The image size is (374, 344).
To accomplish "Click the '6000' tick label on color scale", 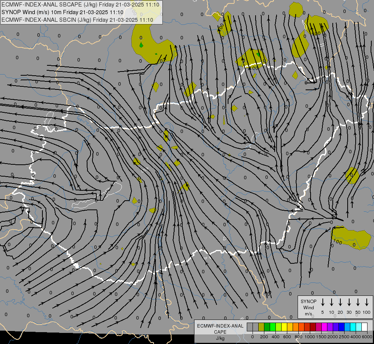I will click(x=367, y=337).
